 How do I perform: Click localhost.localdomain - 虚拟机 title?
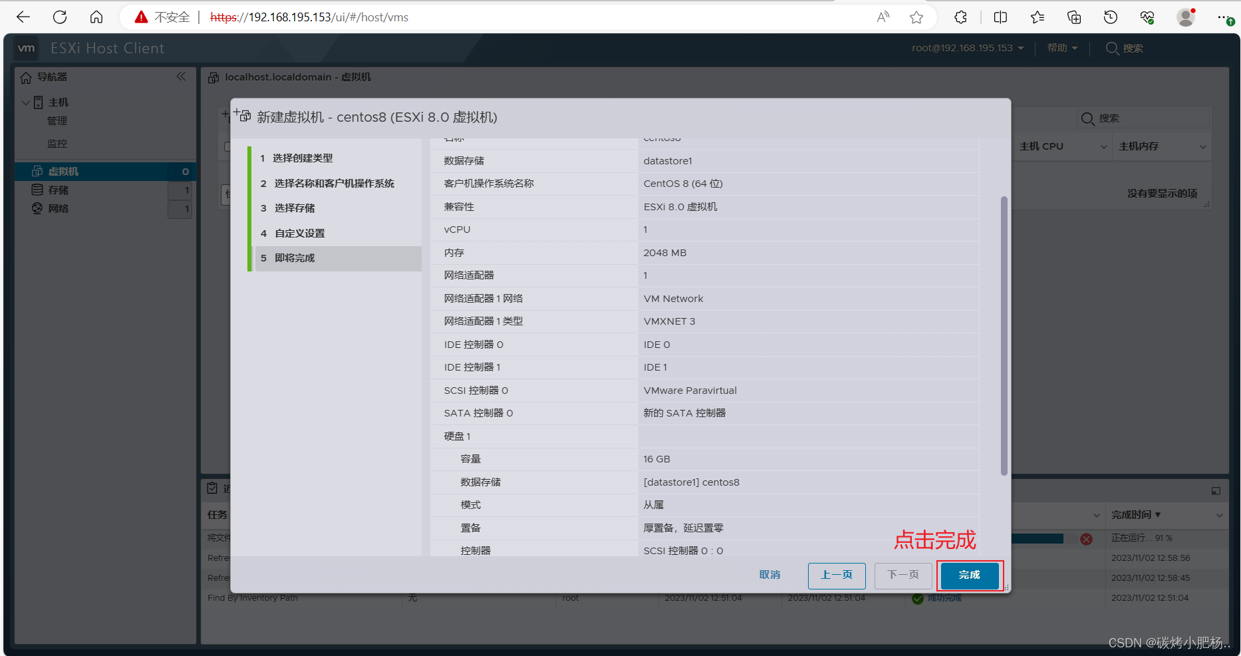[298, 77]
